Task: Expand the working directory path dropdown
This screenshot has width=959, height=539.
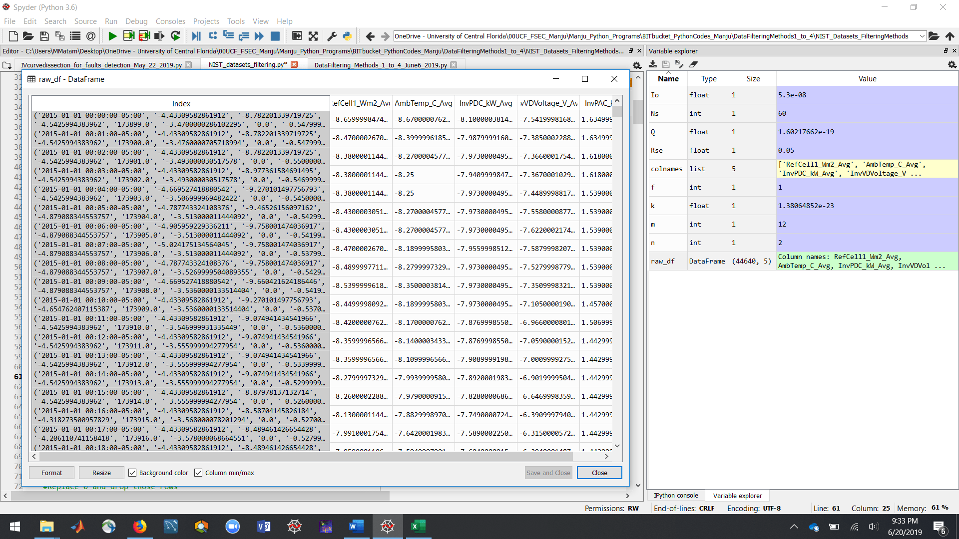Action: coord(922,36)
